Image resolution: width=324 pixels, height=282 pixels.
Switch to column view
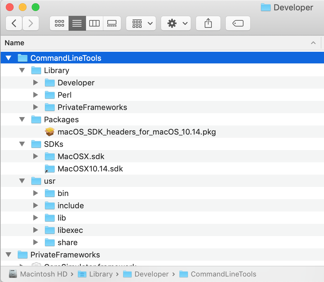pos(94,23)
